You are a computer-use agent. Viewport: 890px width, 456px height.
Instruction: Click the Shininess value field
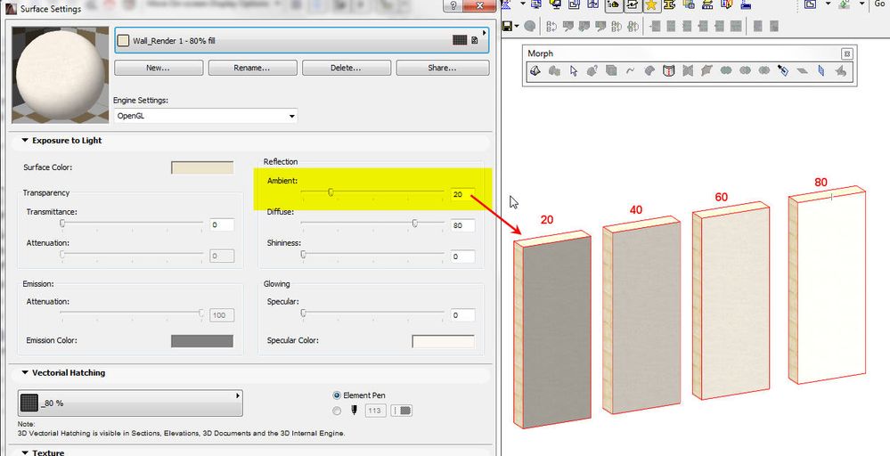(x=462, y=256)
